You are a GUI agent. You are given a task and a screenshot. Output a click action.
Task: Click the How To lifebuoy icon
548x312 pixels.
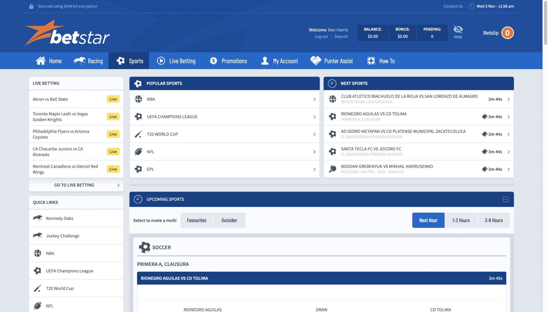pos(371,61)
